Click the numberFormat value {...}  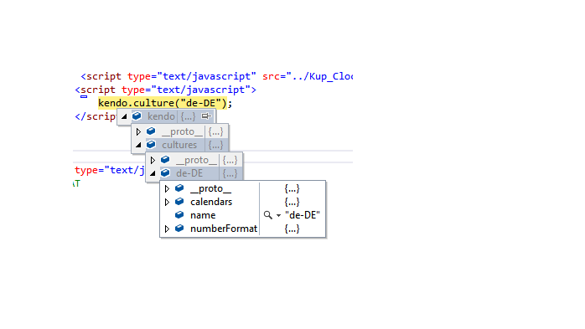click(x=292, y=229)
